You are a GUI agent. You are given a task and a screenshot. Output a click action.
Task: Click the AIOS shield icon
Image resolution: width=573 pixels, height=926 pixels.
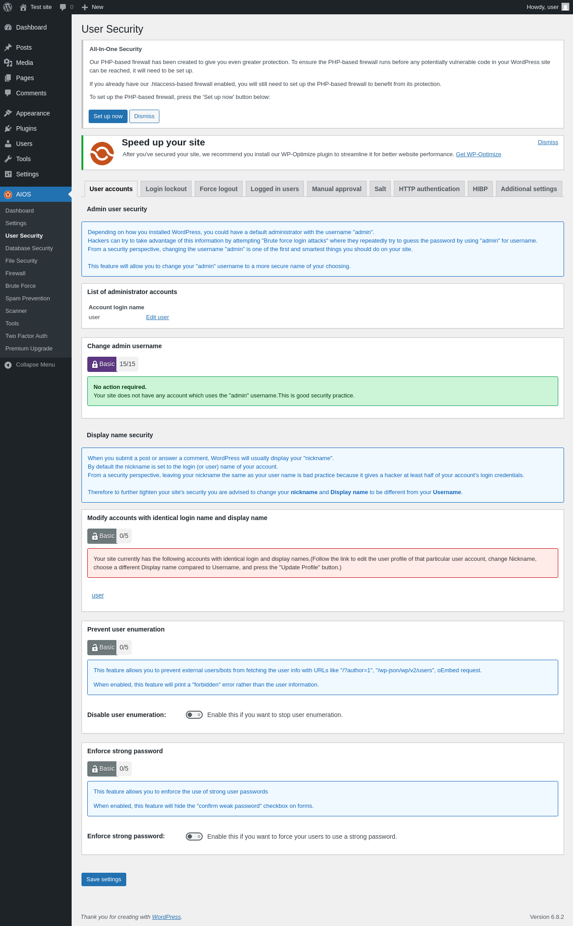point(8,194)
